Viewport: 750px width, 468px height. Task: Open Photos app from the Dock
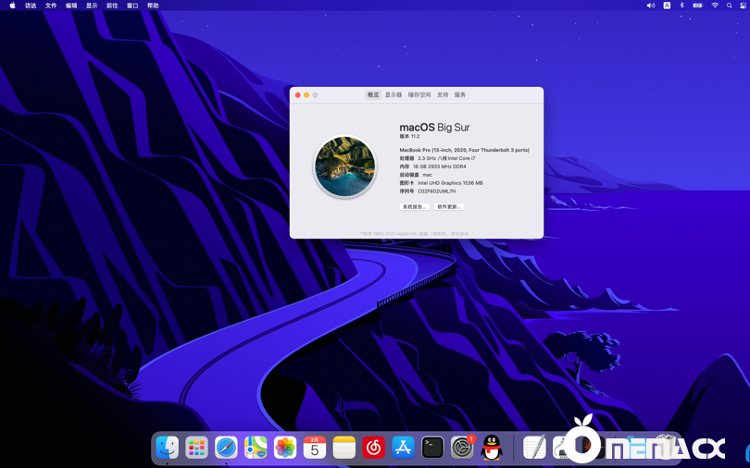coord(285,448)
